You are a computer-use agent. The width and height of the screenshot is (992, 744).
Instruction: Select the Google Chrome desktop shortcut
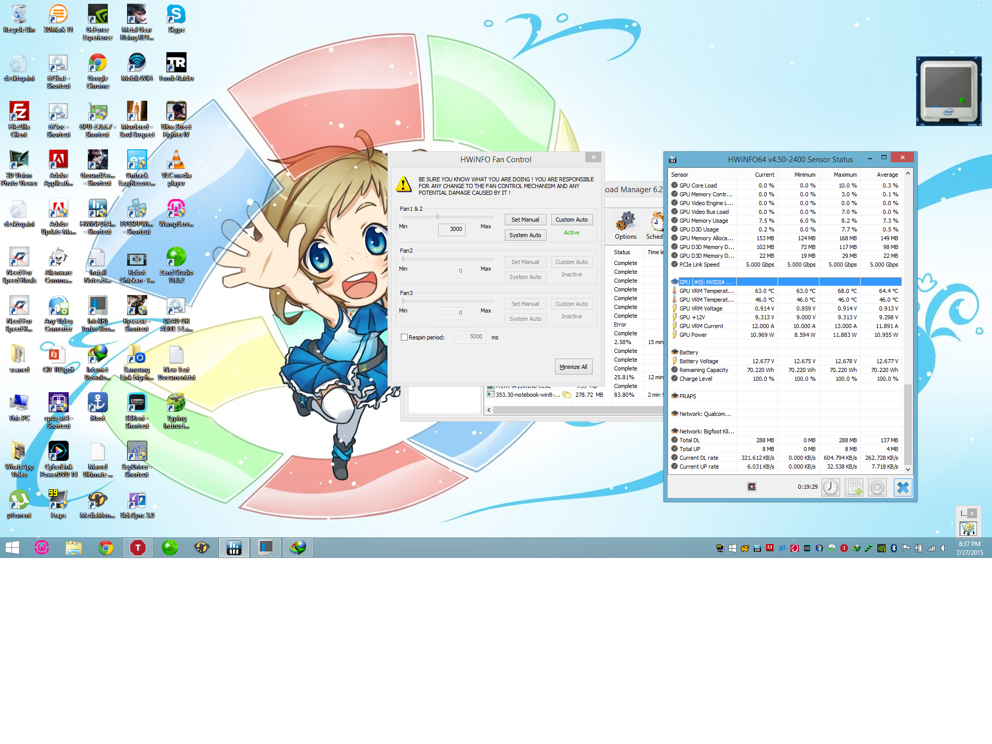[x=97, y=71]
